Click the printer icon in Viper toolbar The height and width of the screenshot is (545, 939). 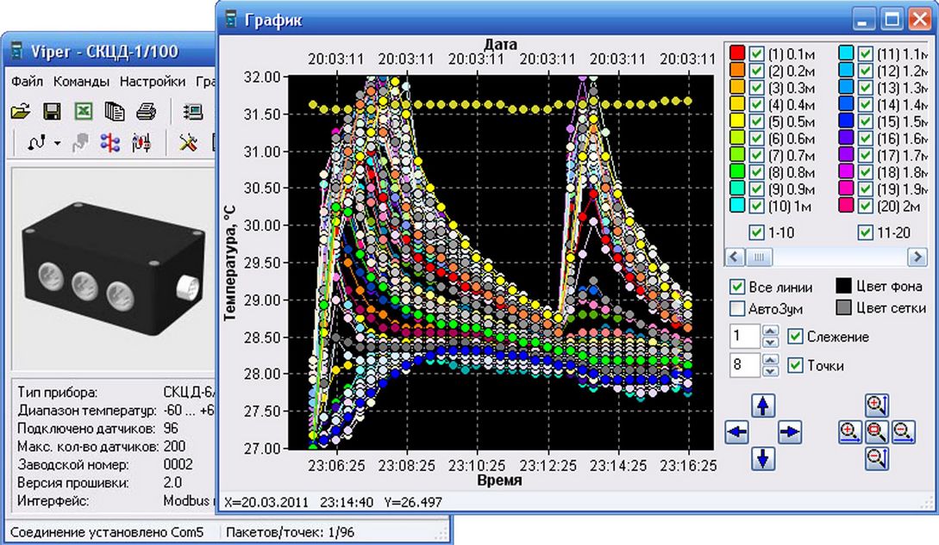147,111
